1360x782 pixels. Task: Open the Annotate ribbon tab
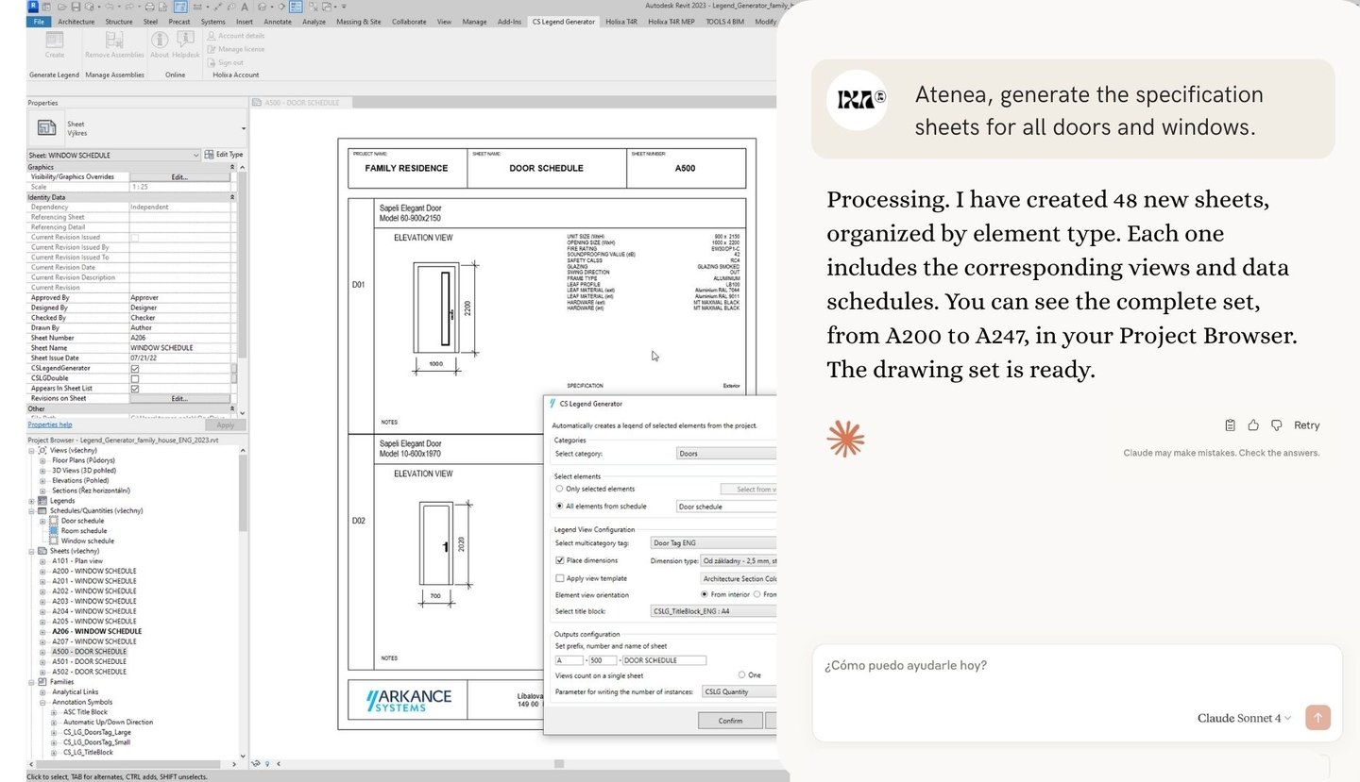(278, 22)
